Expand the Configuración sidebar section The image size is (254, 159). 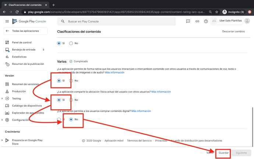[x=3, y=120]
